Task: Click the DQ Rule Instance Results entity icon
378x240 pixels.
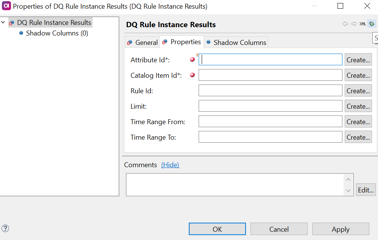Action: click(x=11, y=22)
